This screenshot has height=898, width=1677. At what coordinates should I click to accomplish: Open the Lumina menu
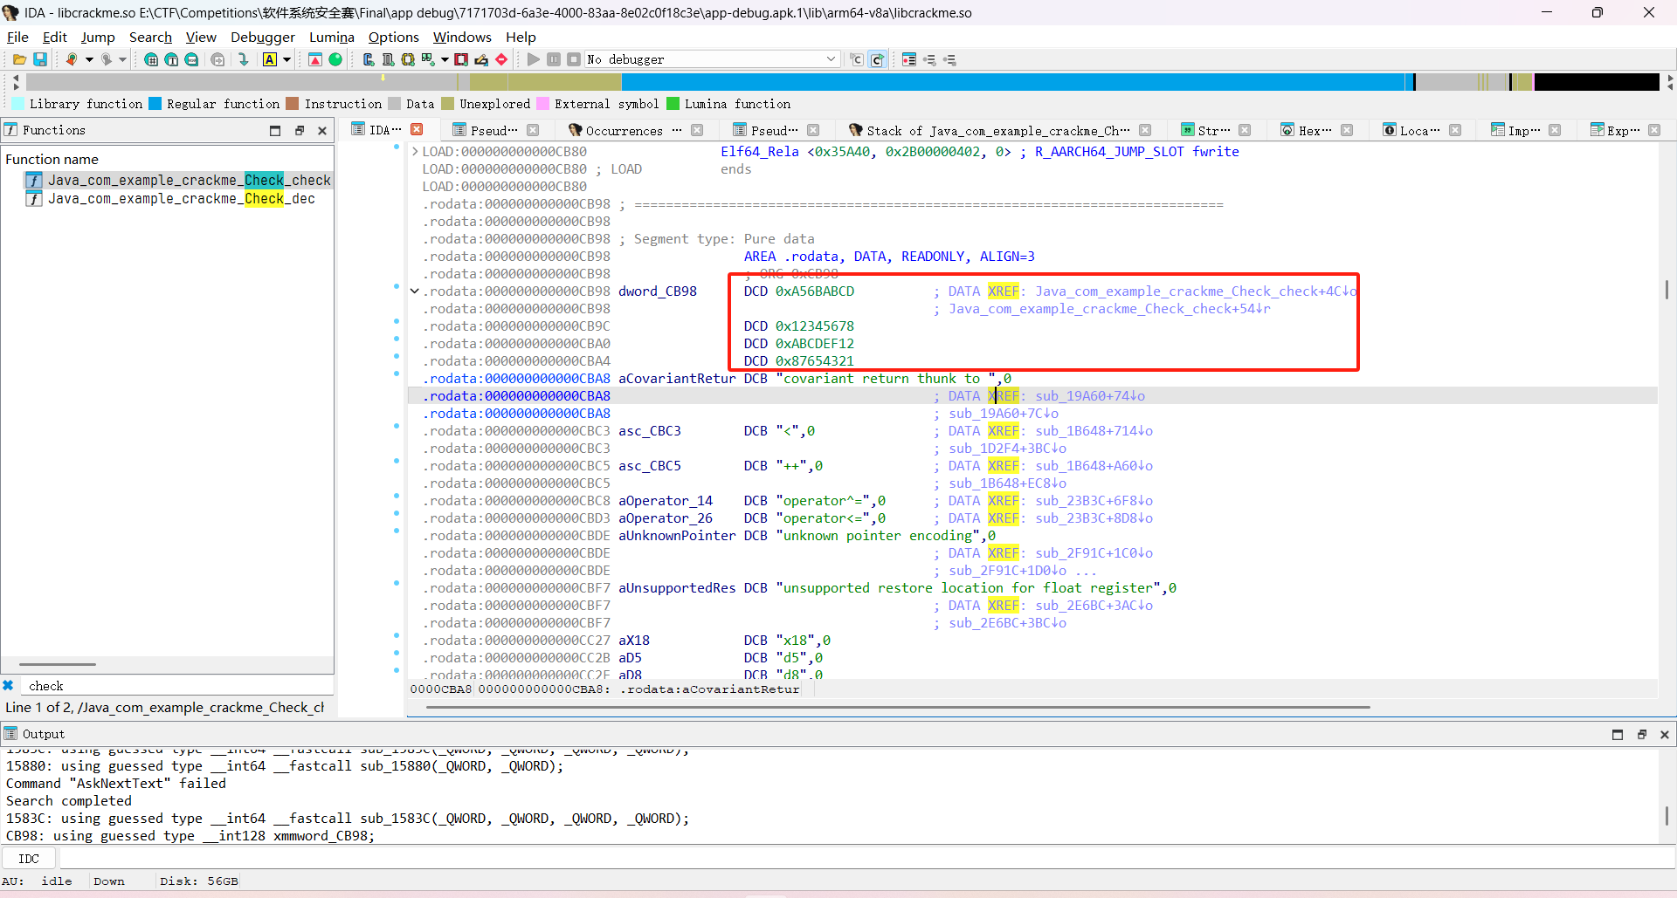[x=331, y=37]
